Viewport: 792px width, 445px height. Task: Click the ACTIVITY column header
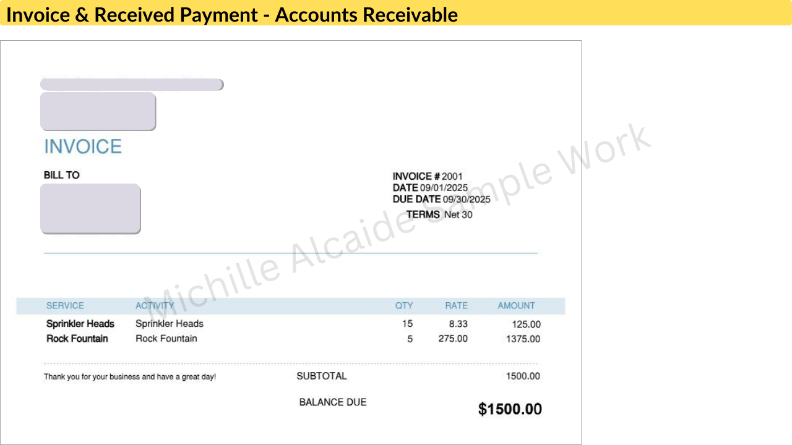[155, 305]
